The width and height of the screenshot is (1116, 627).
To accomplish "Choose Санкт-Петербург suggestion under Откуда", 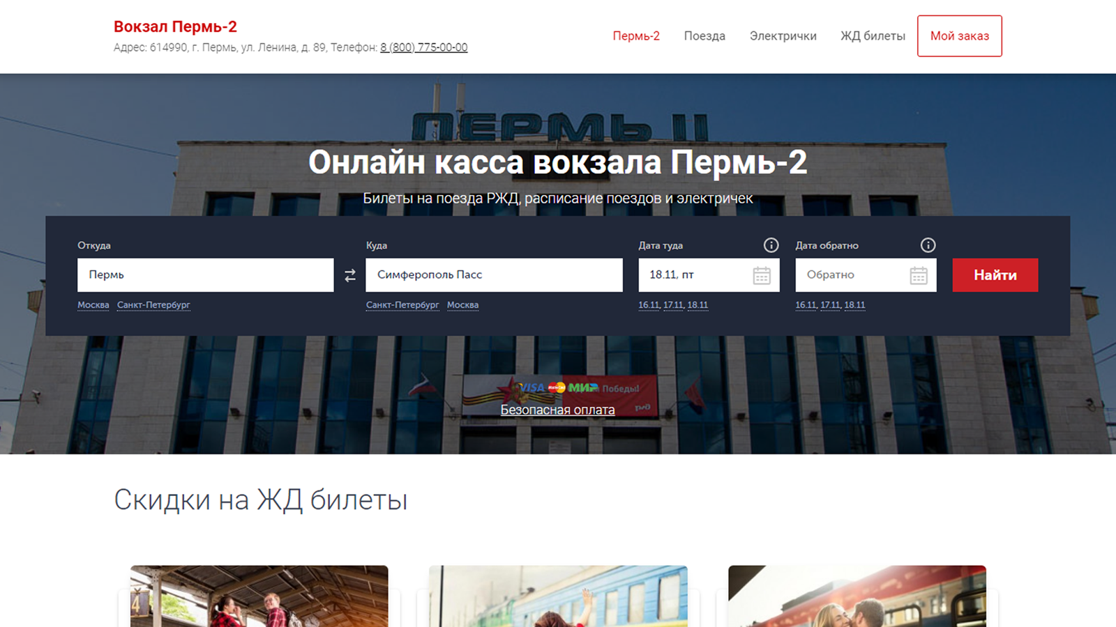I will coord(153,305).
